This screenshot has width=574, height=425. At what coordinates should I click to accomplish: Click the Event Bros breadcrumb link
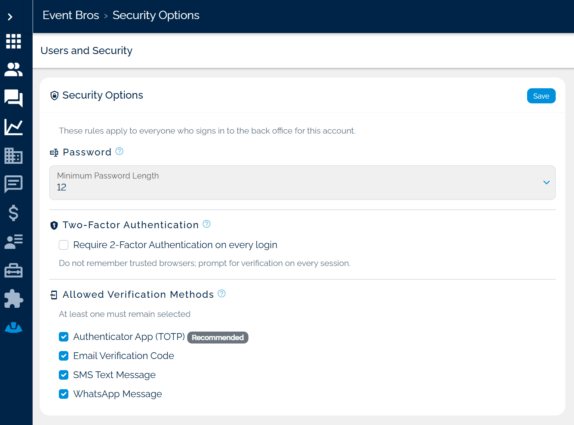tap(71, 15)
